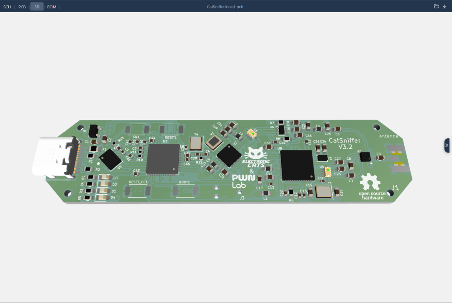Open the BOM tab
This screenshot has width=452, height=303.
tap(51, 7)
